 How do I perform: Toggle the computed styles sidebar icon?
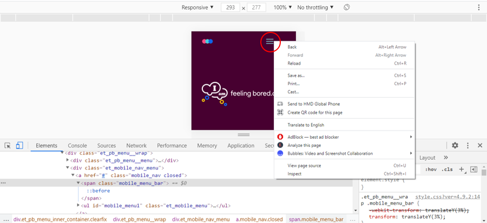point(473,170)
